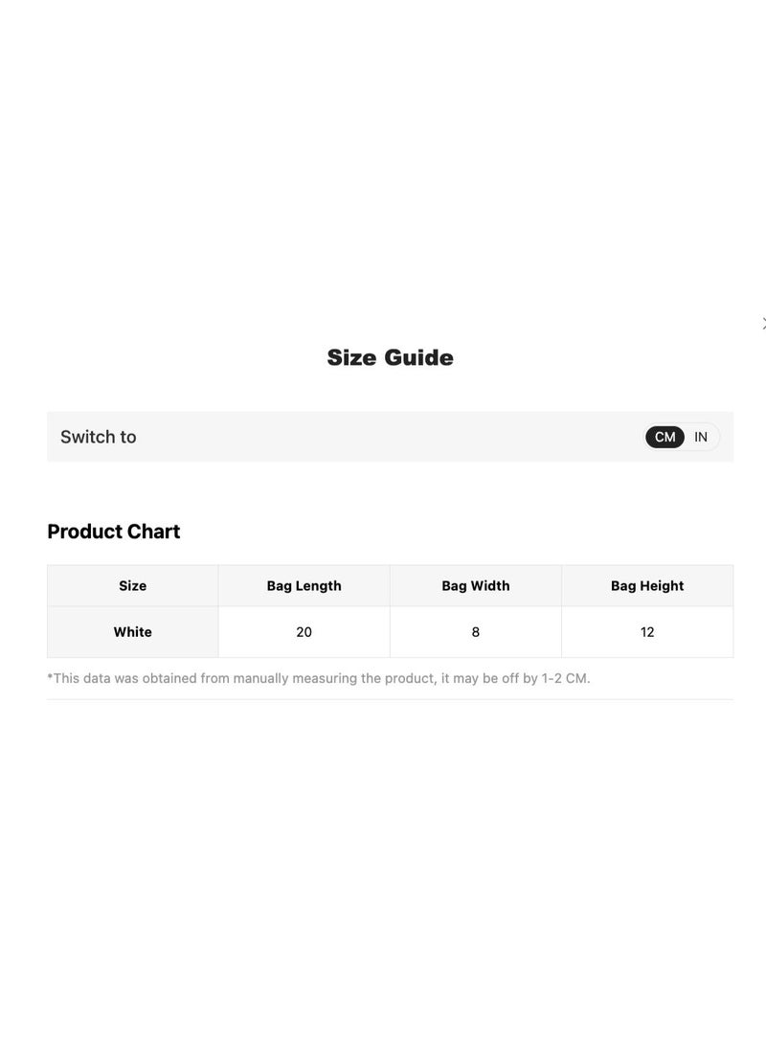Click the word 'Guide' in the title
Viewport: 766px width, 1044px height.
tap(418, 357)
